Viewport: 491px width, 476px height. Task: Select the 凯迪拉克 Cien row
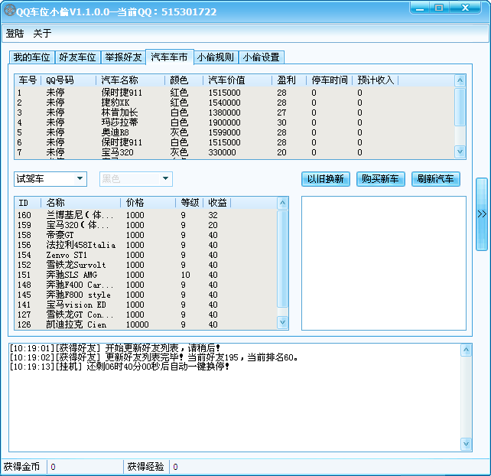point(146,324)
